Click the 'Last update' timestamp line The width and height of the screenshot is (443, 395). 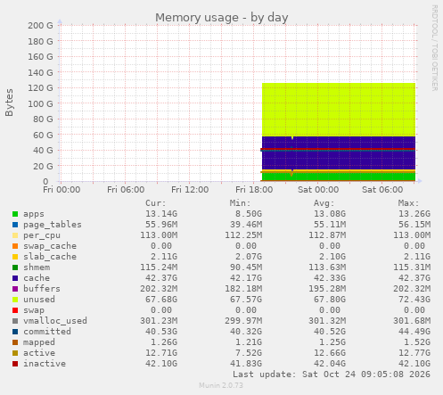(332, 374)
